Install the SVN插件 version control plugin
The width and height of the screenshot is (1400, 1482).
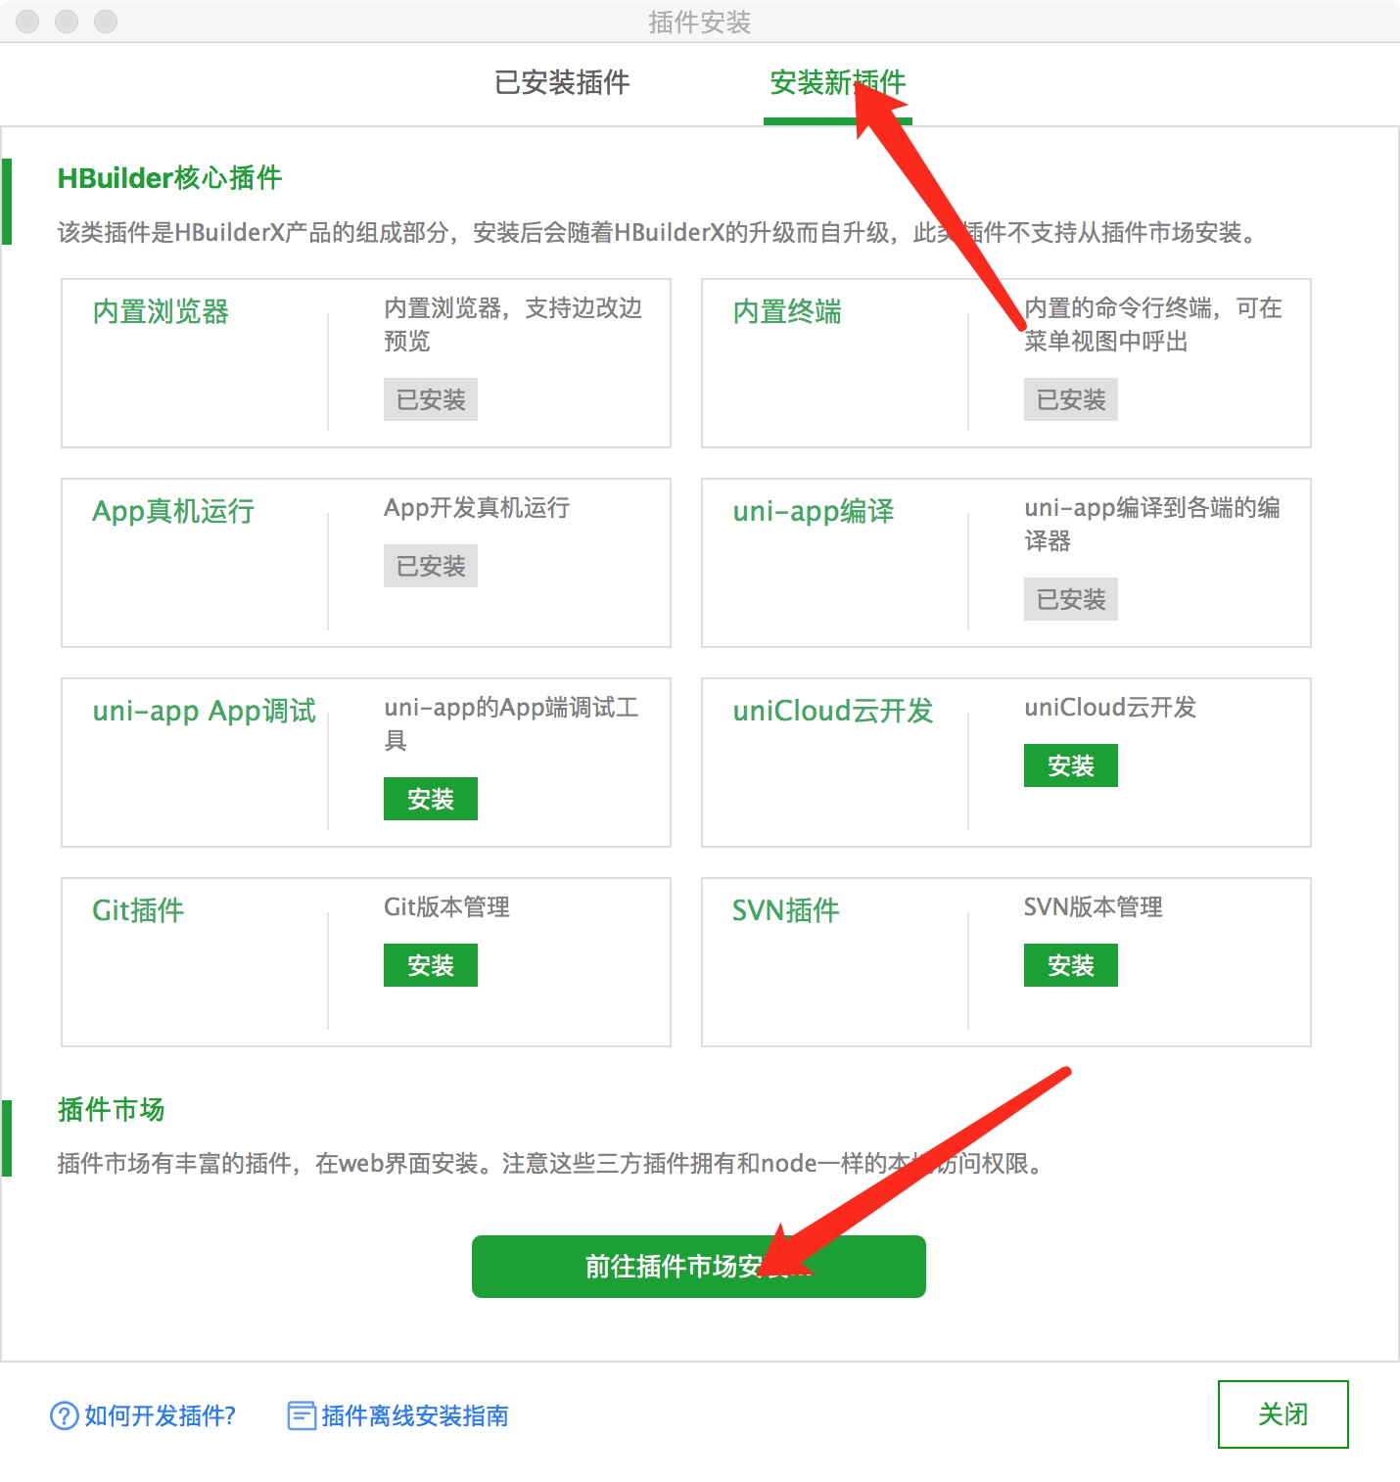click(1070, 964)
